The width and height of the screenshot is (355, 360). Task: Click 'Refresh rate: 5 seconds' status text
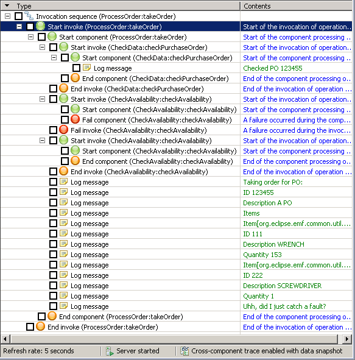pos(38,351)
